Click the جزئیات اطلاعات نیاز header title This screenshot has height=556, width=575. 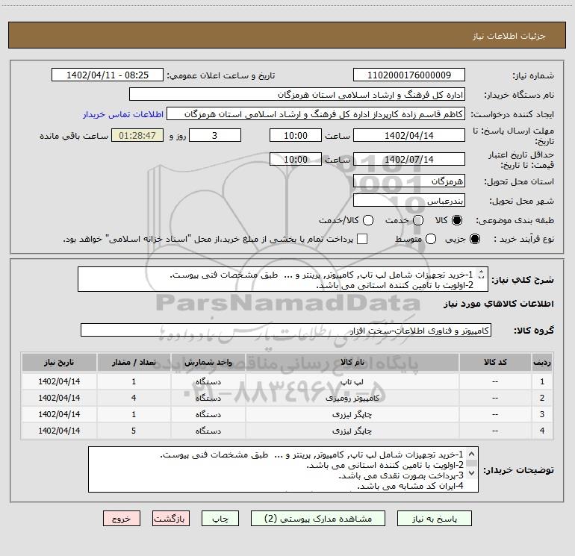click(509, 36)
